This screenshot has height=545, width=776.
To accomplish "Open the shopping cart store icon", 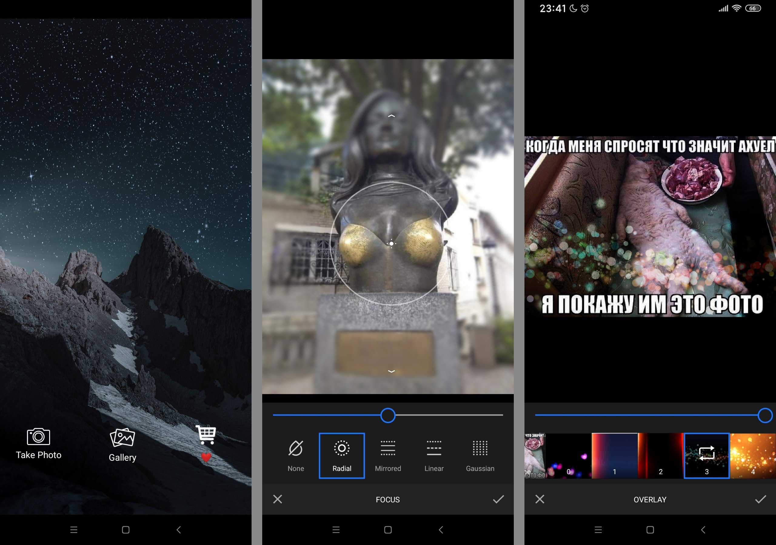I will pyautogui.click(x=206, y=434).
